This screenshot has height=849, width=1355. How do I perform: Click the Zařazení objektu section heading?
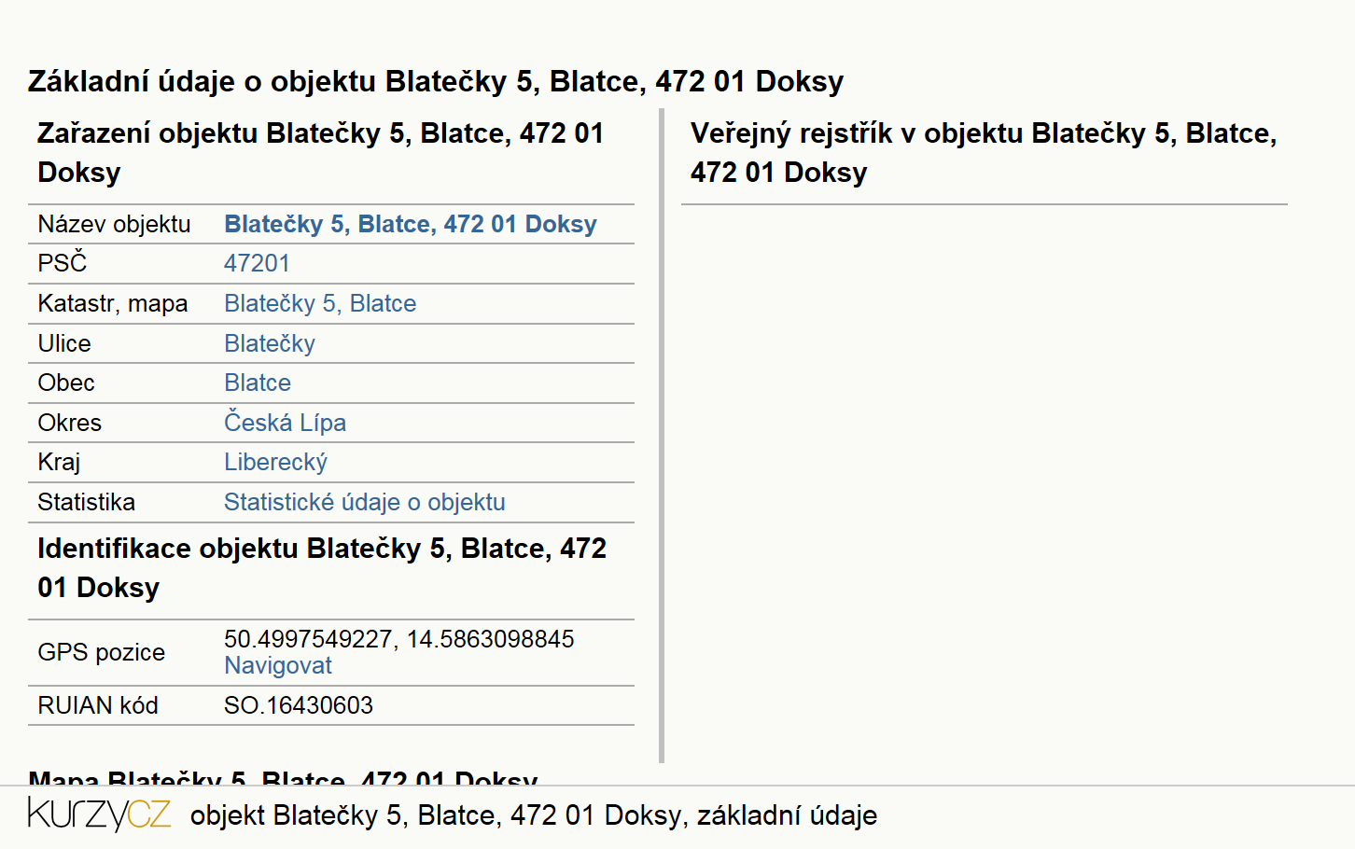[x=320, y=152]
